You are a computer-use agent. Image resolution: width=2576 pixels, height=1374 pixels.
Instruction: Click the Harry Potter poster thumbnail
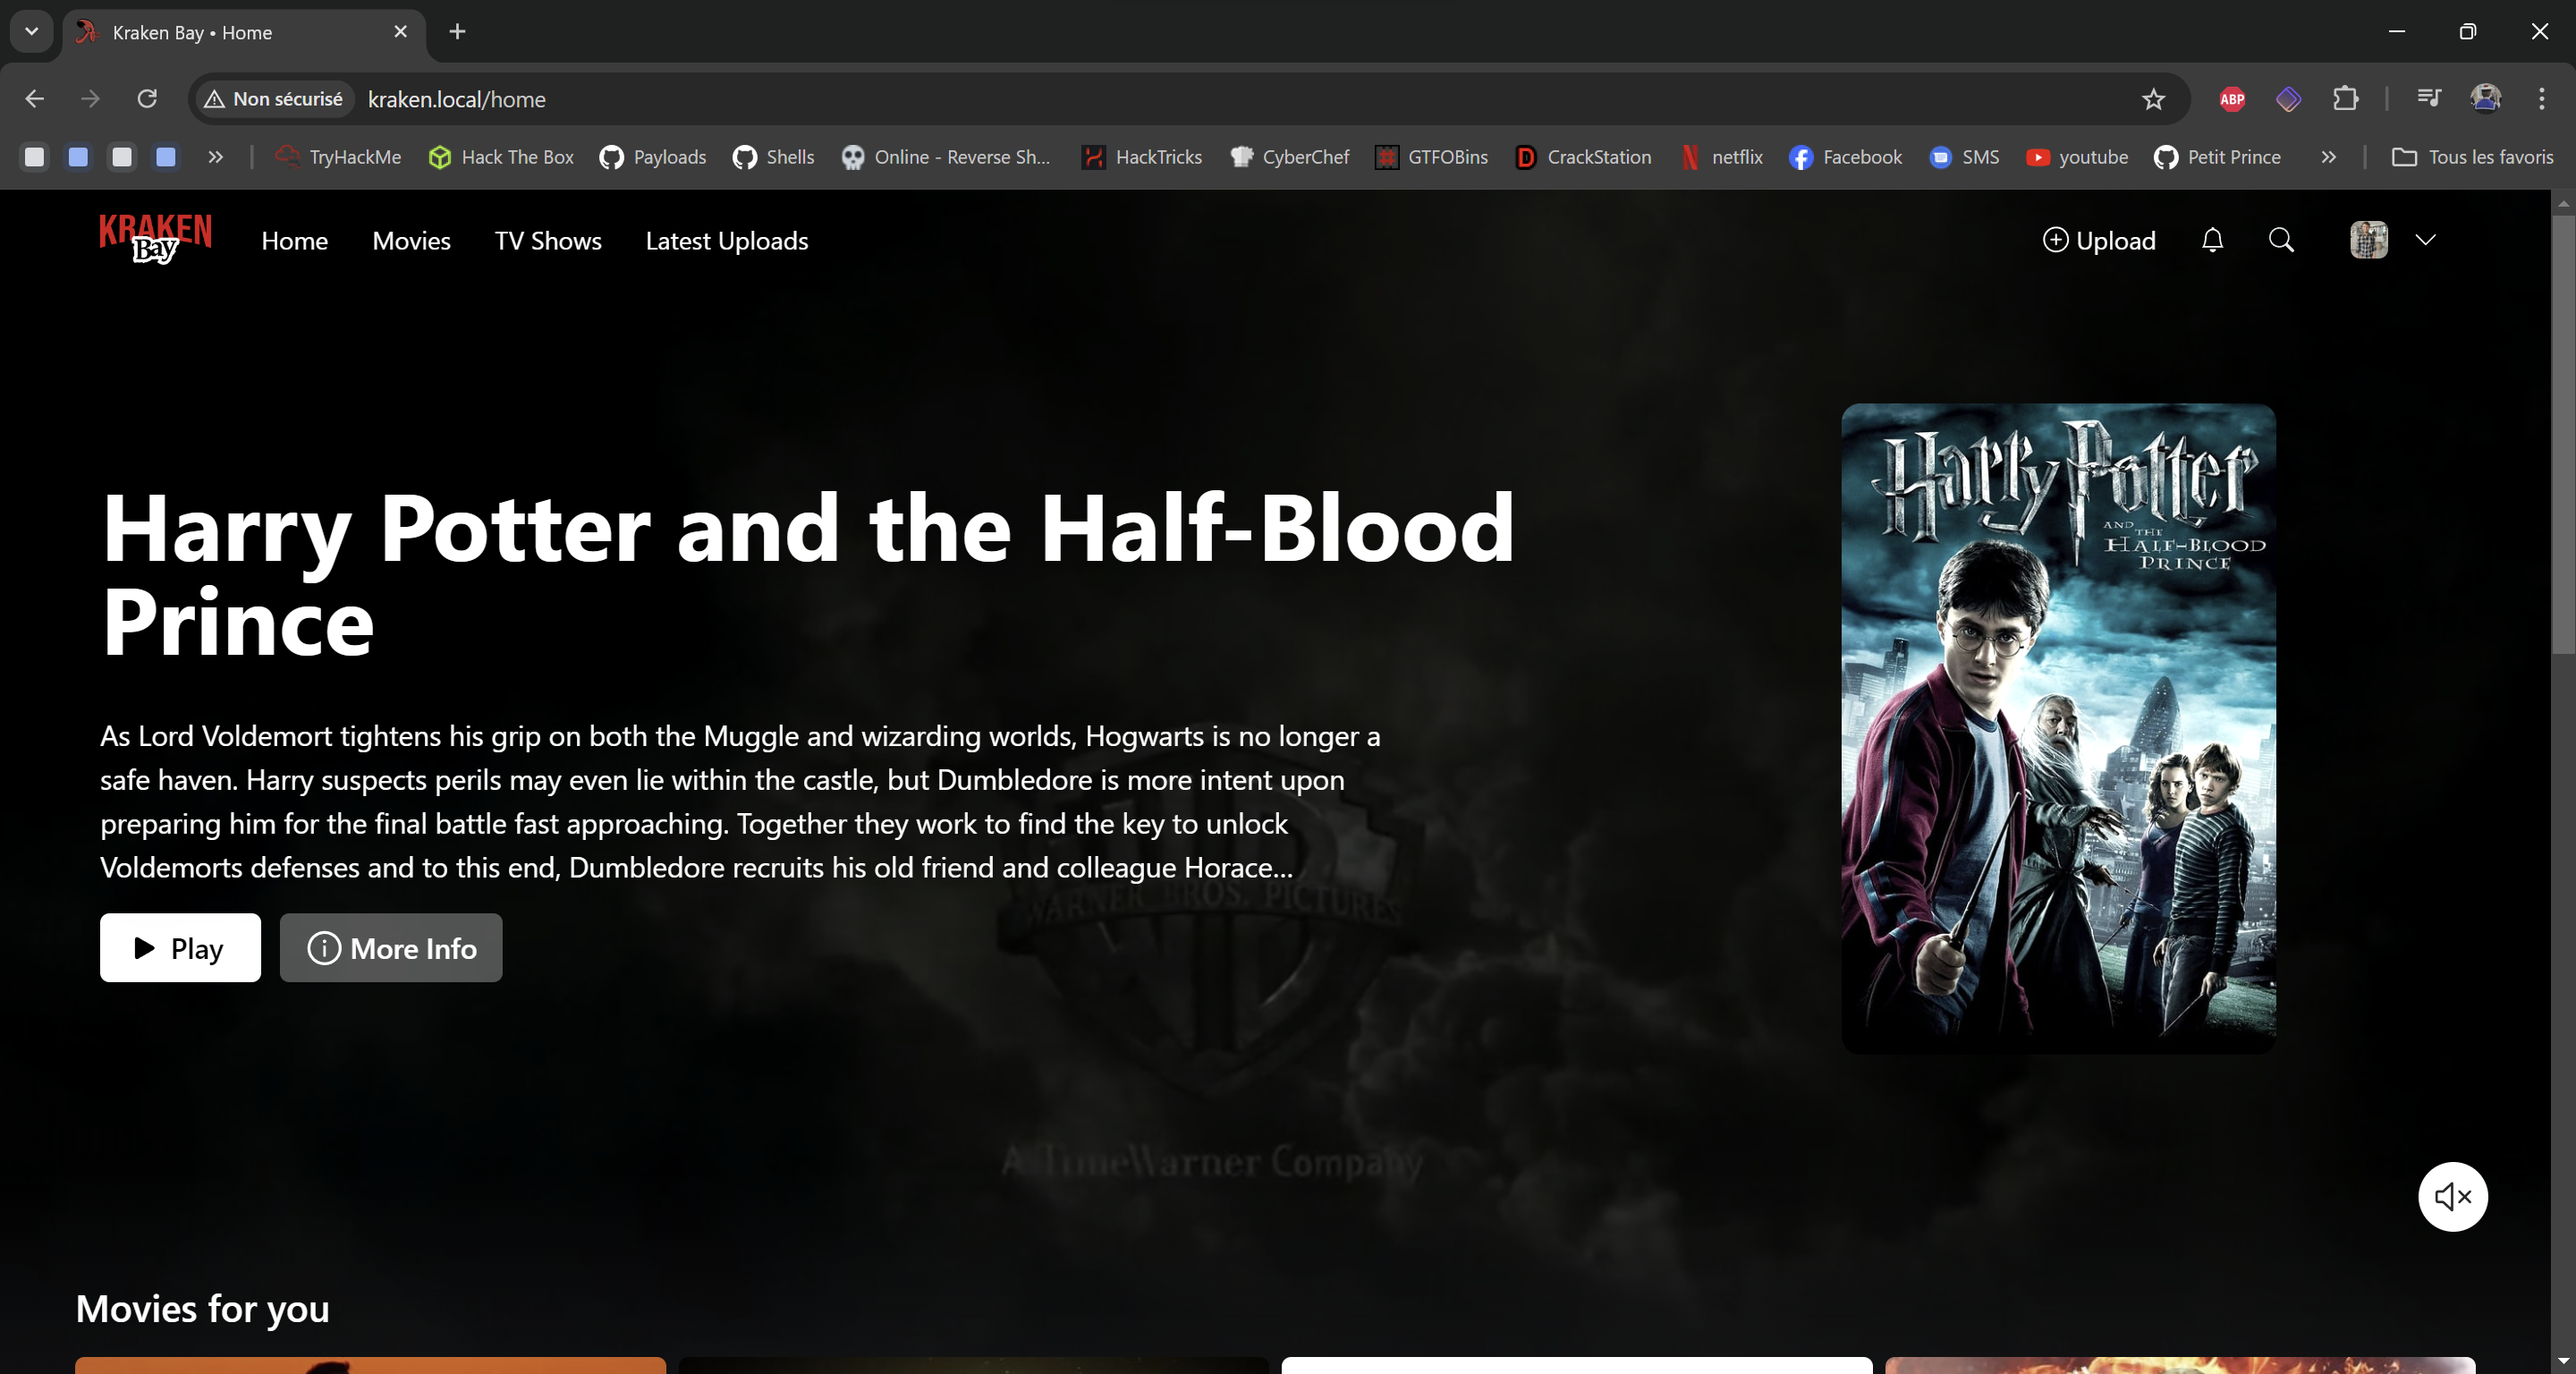[x=2058, y=727]
